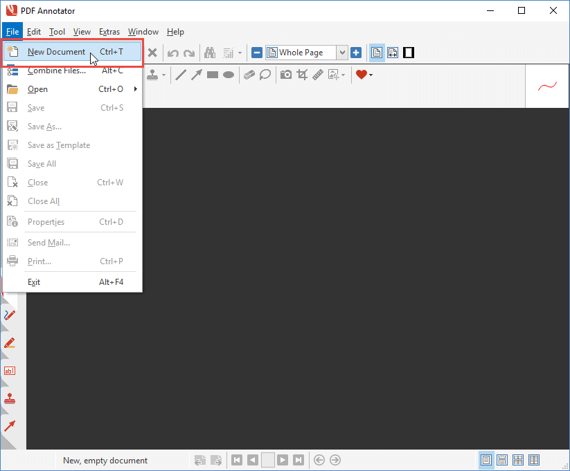Switch to two pages continuous display
Screen dimensions: 570x471
pos(518,460)
